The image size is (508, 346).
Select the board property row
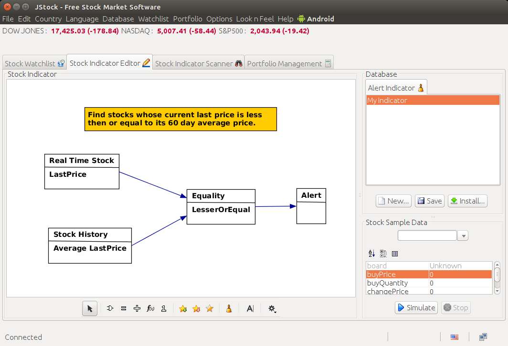point(429,266)
